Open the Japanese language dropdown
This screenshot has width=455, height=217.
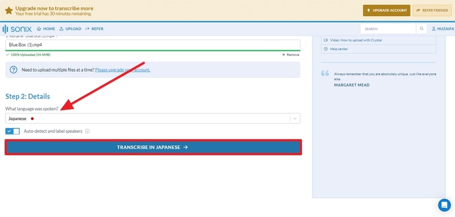tap(153, 118)
